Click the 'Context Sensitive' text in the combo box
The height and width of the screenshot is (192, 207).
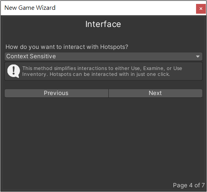(x=31, y=56)
